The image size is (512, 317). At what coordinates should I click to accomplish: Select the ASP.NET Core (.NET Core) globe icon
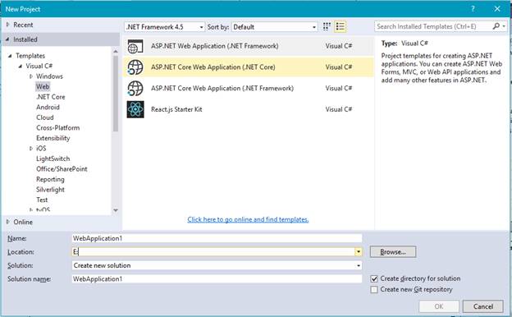(135, 67)
